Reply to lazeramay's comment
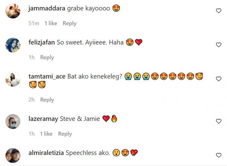Screen dimensions: 227x166 [65, 134]
